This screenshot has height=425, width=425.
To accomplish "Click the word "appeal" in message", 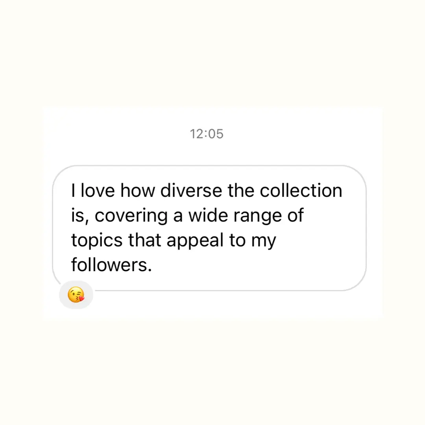I will click(x=195, y=241).
